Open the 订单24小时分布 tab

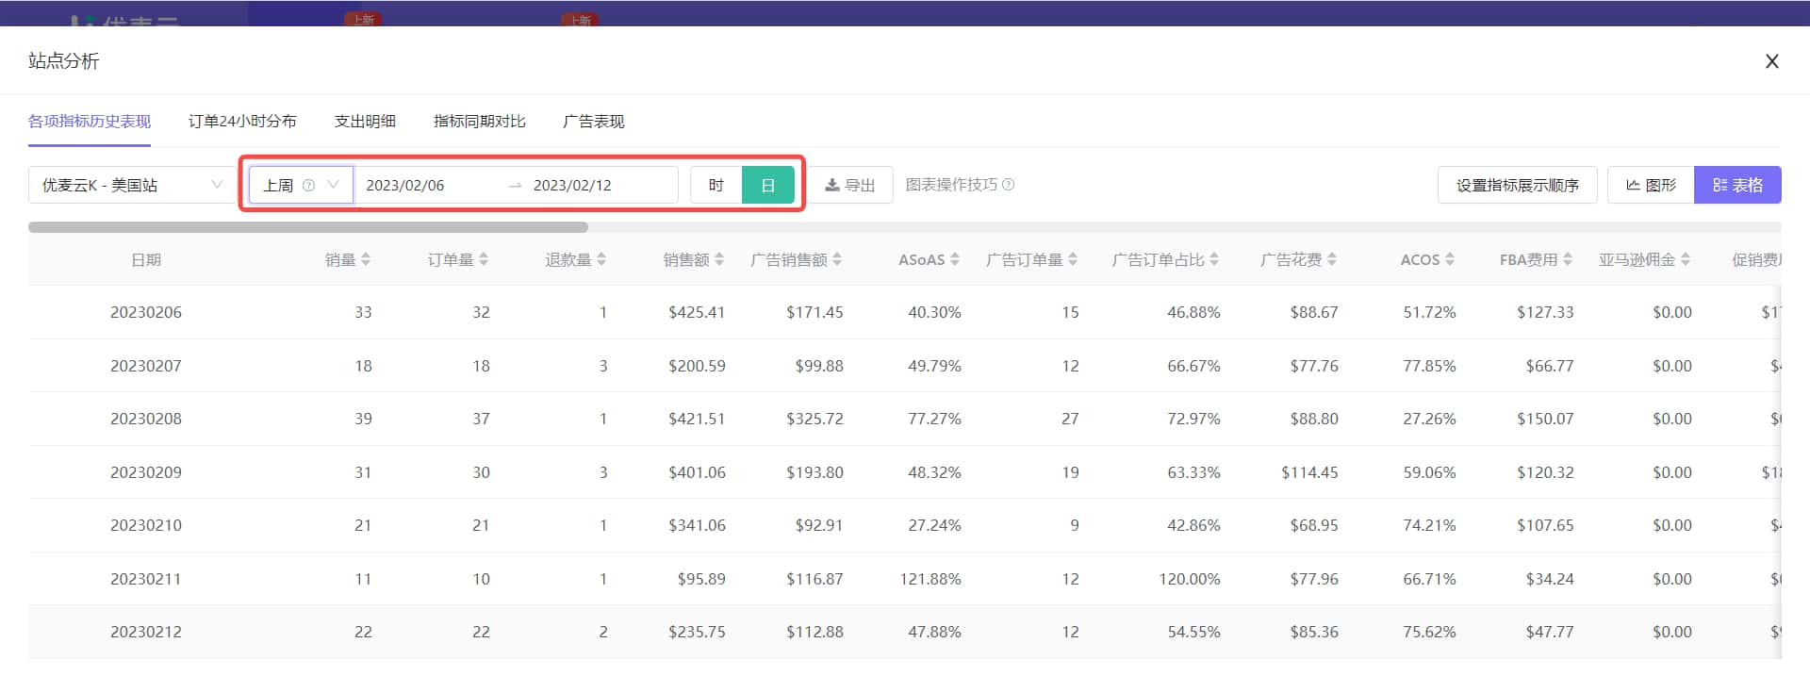(242, 122)
